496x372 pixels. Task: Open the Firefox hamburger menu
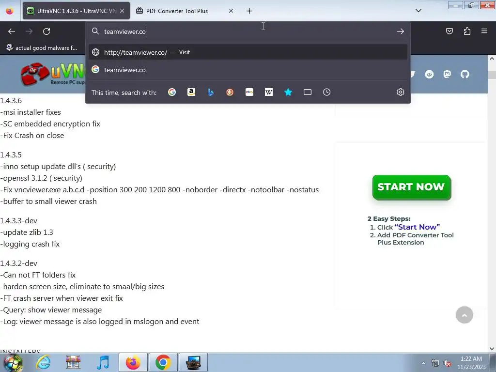pos(484,31)
